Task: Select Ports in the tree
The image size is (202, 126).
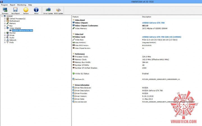Action: (11, 42)
